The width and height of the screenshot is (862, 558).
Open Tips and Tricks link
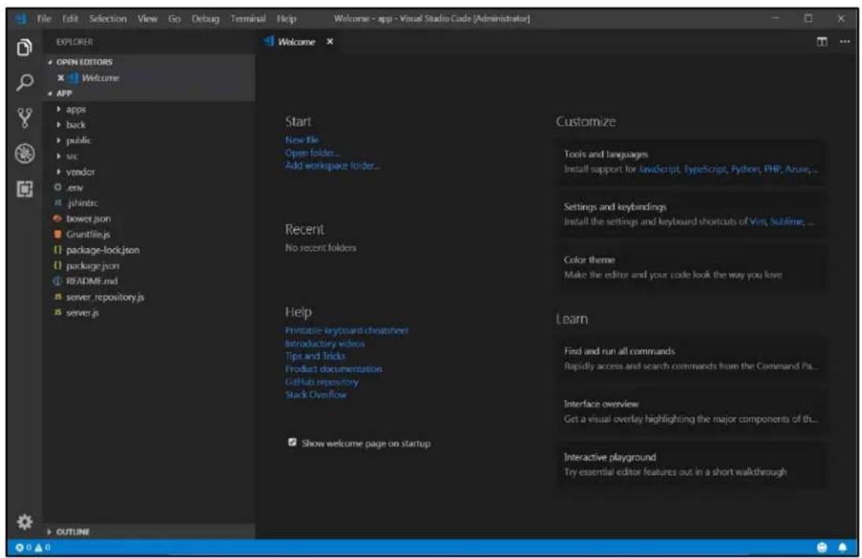click(x=315, y=357)
